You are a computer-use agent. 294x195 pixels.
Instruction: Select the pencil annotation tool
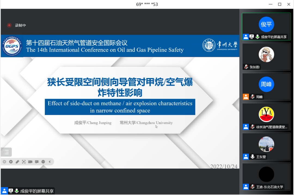17,162
